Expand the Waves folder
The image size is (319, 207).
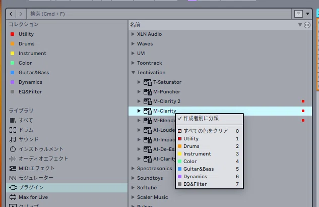pyautogui.click(x=133, y=43)
